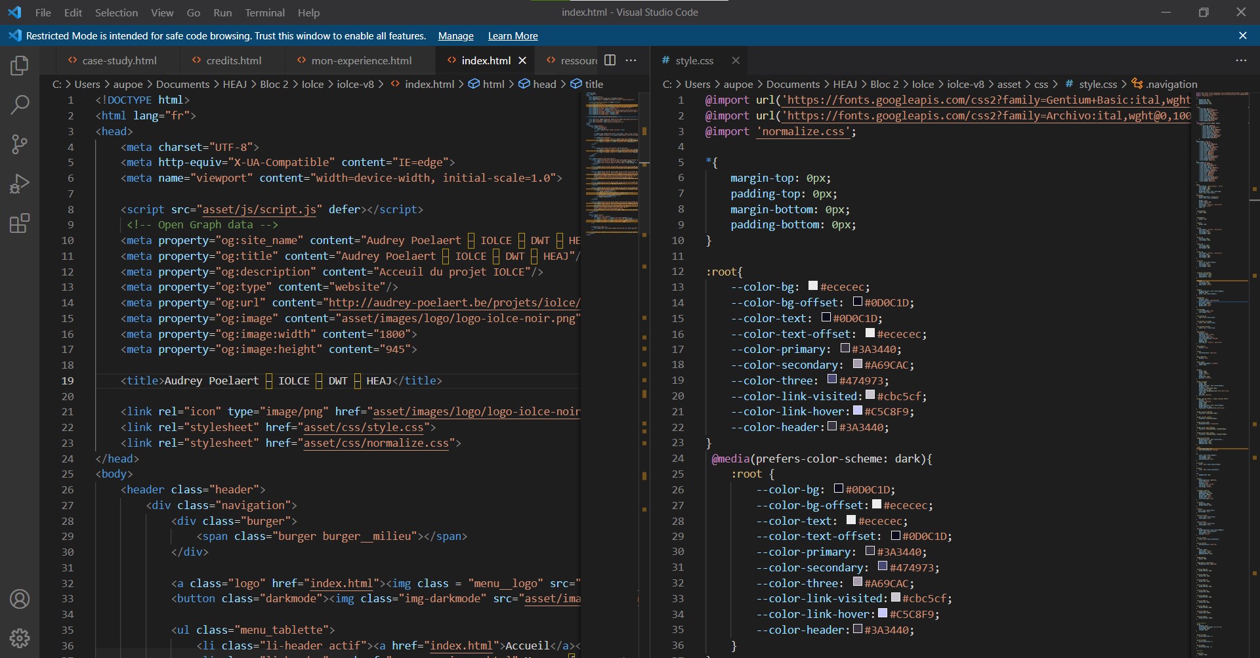1260x658 pixels.
Task: Dismiss the Restricted Mode banner
Action: [x=1242, y=35]
